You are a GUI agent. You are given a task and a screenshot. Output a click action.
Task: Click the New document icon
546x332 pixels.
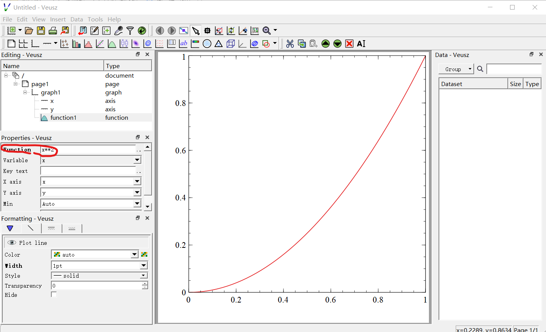coord(12,31)
